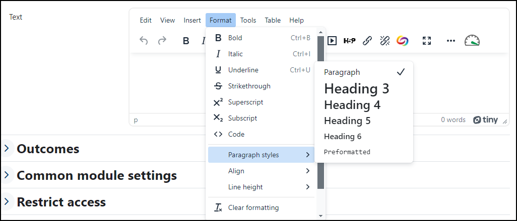Click the Redo arrow icon
517x221 pixels.
click(162, 41)
